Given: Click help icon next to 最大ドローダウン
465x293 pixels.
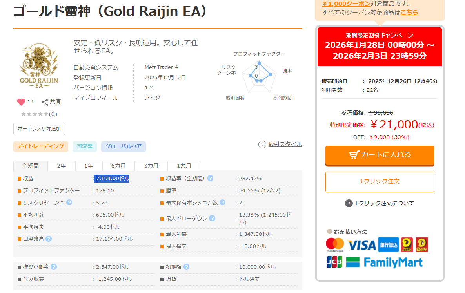Looking at the screenshot, I should 212,218.
